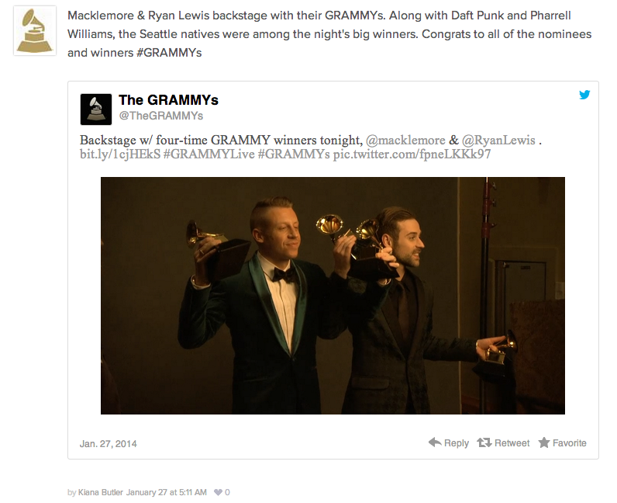Click the Reply arrow icon
The height and width of the screenshot is (503, 617).
[435, 442]
